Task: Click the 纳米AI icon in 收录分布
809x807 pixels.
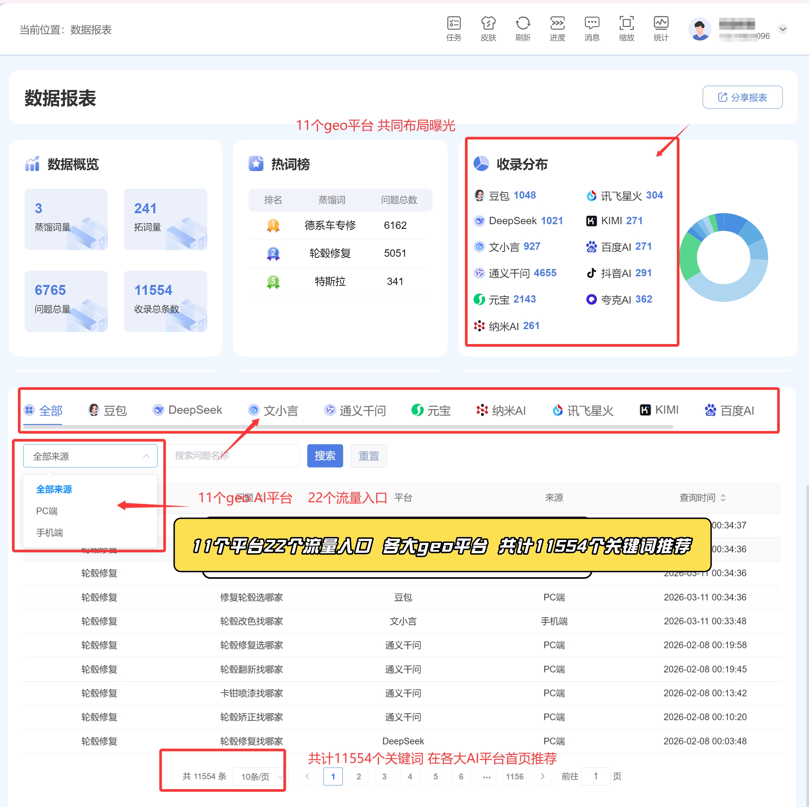Action: [479, 326]
